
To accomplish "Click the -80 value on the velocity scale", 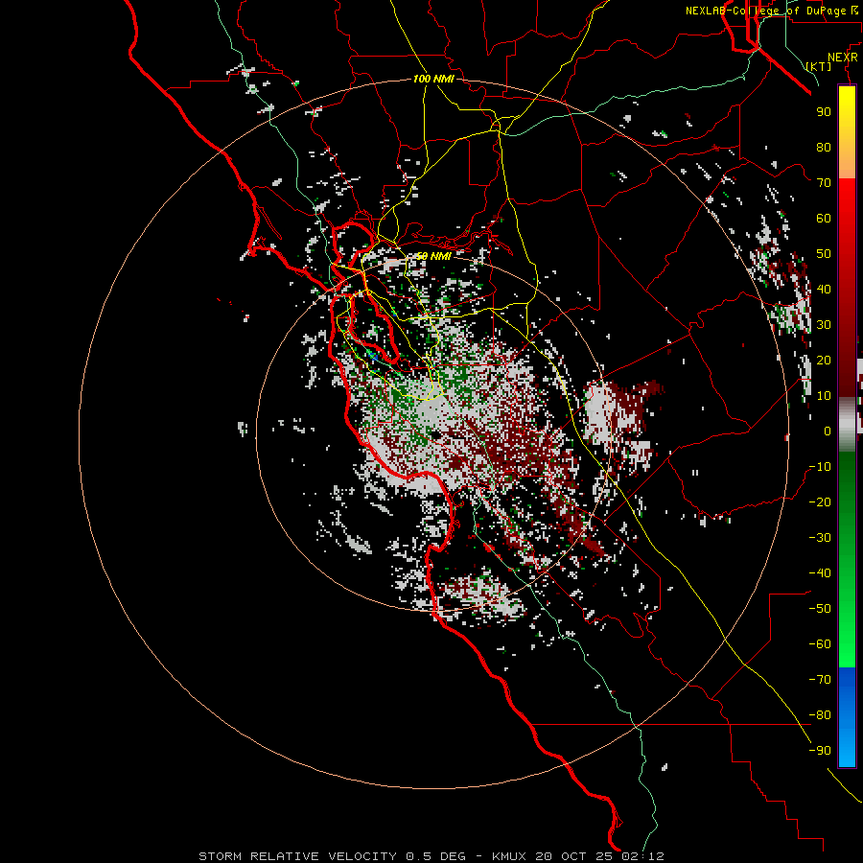I will click(820, 715).
